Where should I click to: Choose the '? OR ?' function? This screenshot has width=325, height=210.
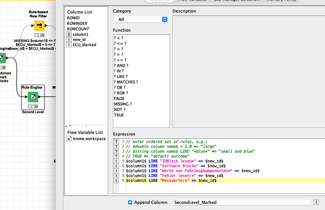coord(120,88)
